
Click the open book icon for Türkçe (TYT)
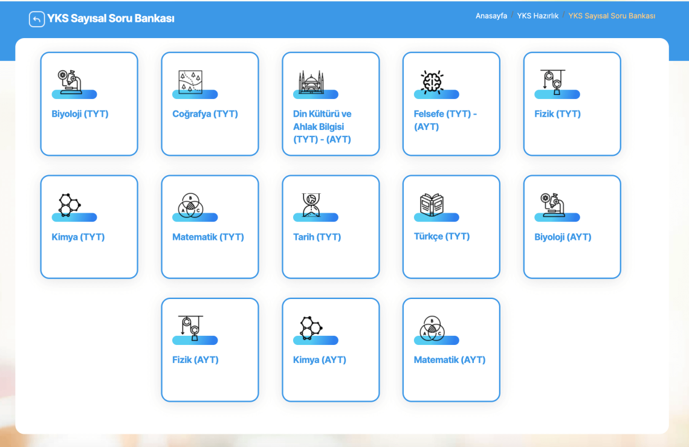click(x=432, y=205)
